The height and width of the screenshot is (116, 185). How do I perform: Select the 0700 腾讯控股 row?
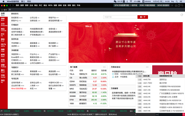click(88, 100)
